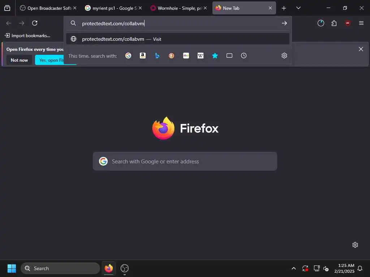Open the circular timer toolbar icon
The image size is (370, 277).
click(321, 23)
